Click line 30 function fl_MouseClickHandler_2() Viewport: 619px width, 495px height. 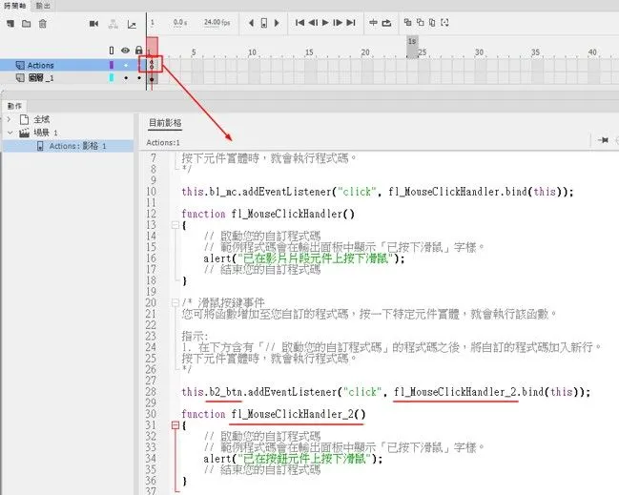point(274,414)
